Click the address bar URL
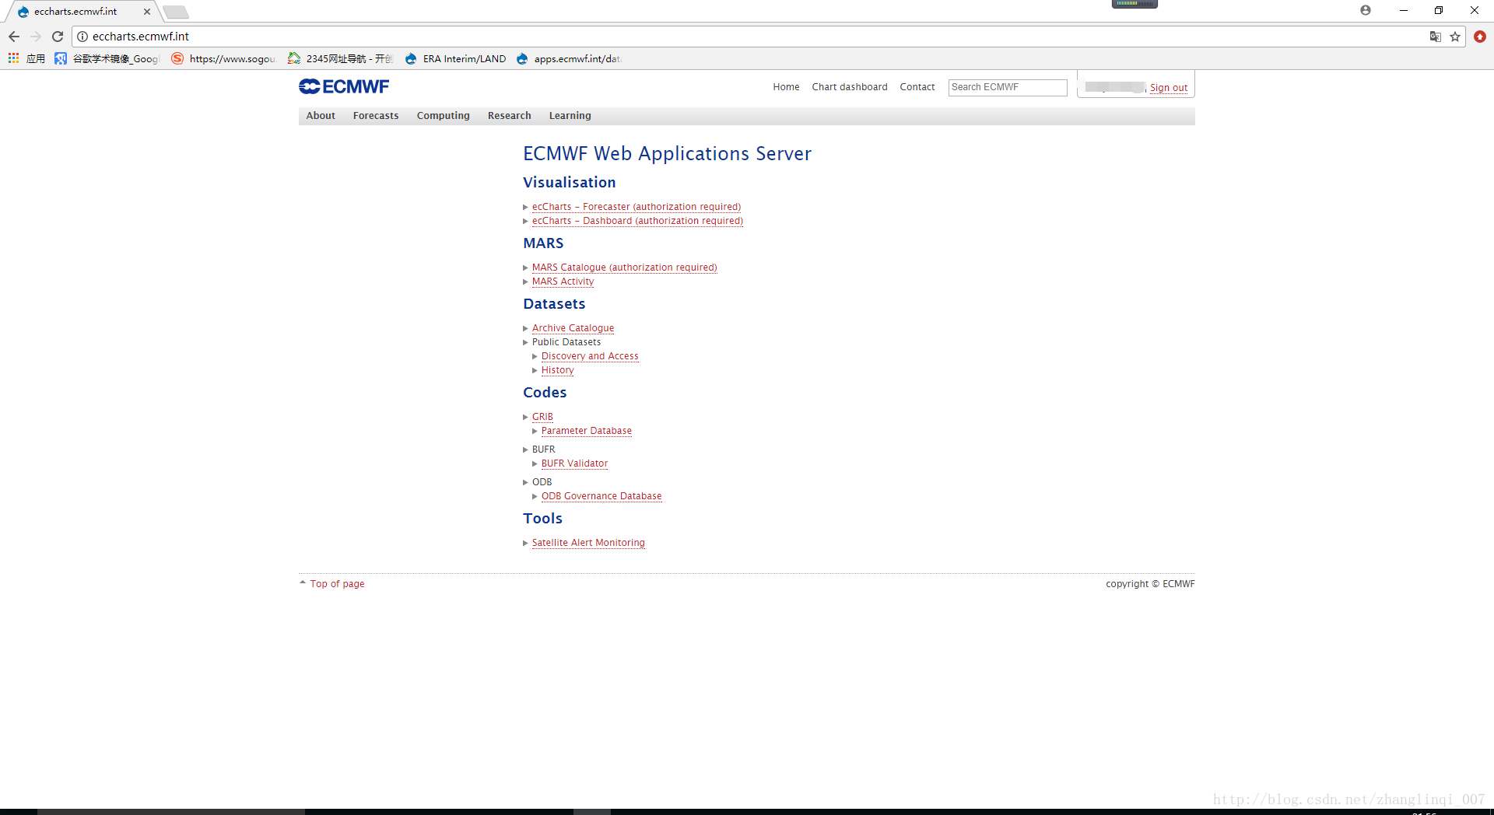This screenshot has height=815, width=1494. tap(141, 37)
